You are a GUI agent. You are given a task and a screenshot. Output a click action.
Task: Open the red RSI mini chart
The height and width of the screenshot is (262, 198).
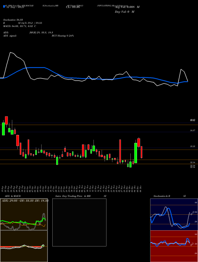[174, 246]
